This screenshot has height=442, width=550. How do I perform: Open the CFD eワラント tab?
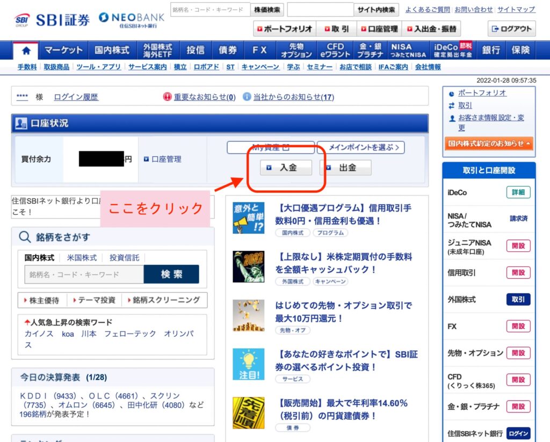point(335,50)
